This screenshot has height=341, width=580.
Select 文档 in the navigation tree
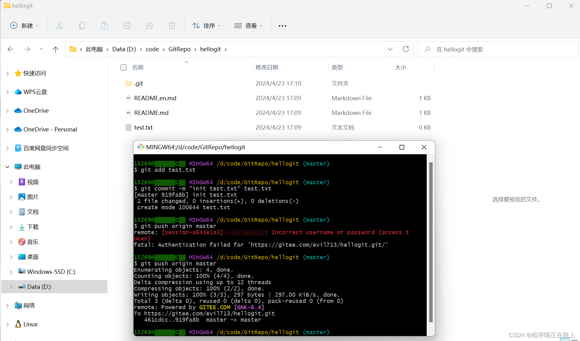pyautogui.click(x=33, y=212)
